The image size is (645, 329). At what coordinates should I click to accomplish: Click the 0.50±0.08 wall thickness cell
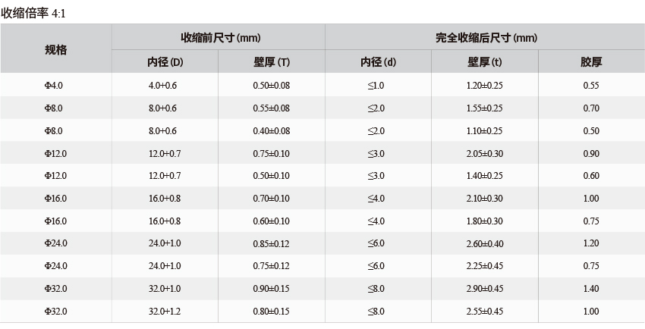(271, 86)
